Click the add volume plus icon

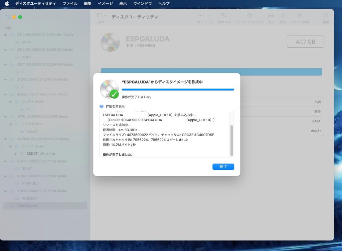[x=201, y=15]
